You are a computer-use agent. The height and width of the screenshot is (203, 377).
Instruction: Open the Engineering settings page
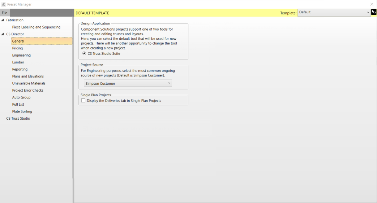[21, 55]
